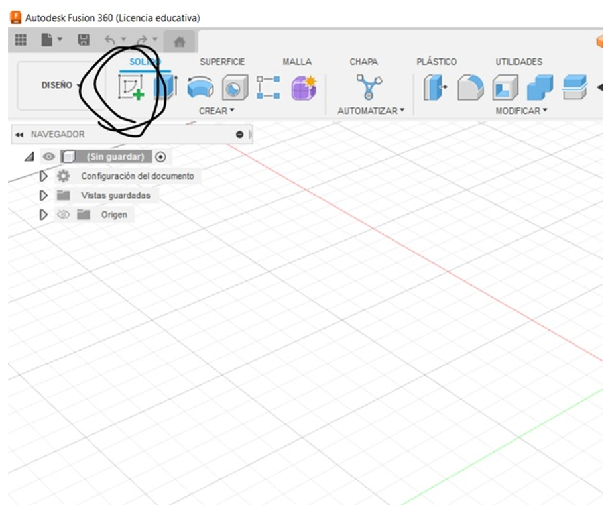
Task: Show the hidden Origen folder
Action: [x=63, y=215]
